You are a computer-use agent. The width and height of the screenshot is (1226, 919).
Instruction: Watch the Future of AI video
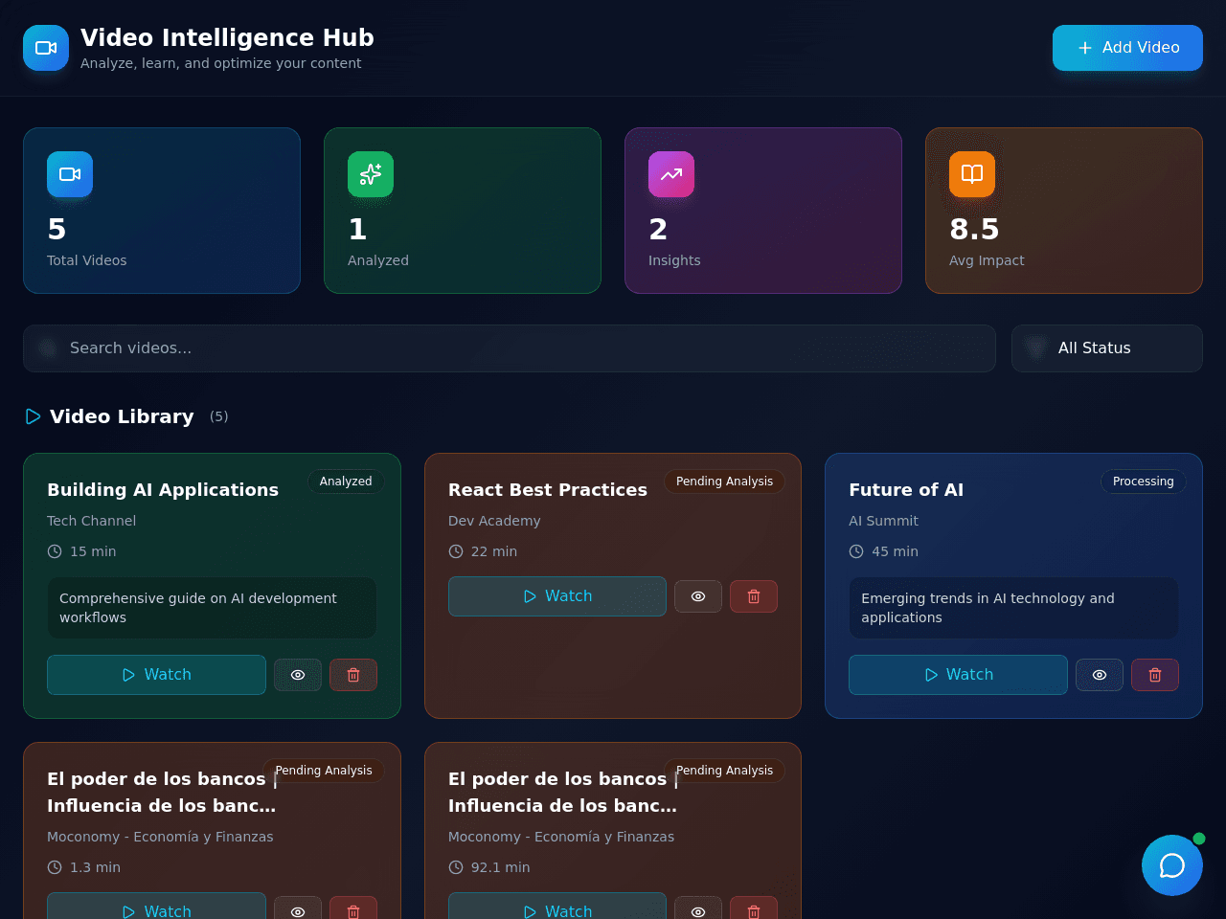click(958, 675)
